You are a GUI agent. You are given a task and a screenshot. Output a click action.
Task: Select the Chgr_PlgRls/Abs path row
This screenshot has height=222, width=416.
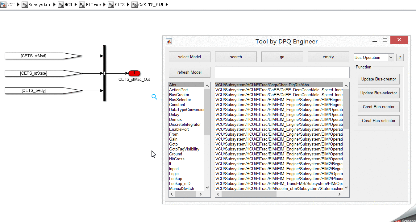(x=279, y=85)
